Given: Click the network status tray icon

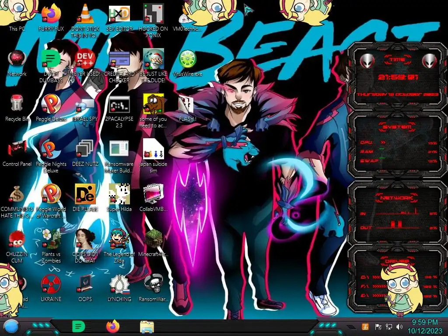Looking at the screenshot, I should pyautogui.click(x=389, y=326).
